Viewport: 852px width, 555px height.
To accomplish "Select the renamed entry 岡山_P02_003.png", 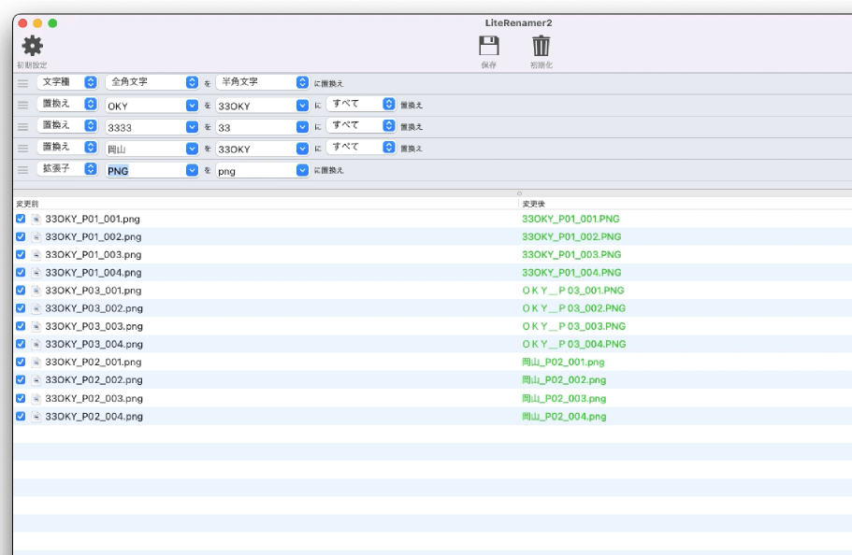I will coord(564,398).
